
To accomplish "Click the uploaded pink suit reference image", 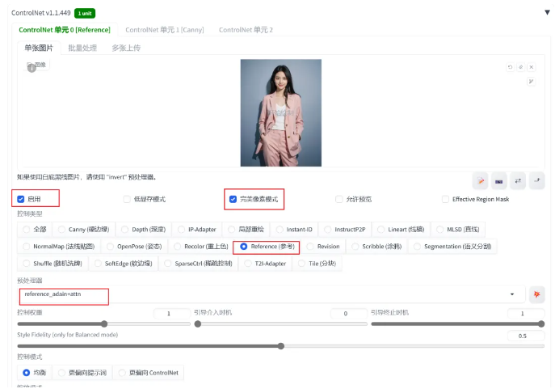I will [x=281, y=112].
